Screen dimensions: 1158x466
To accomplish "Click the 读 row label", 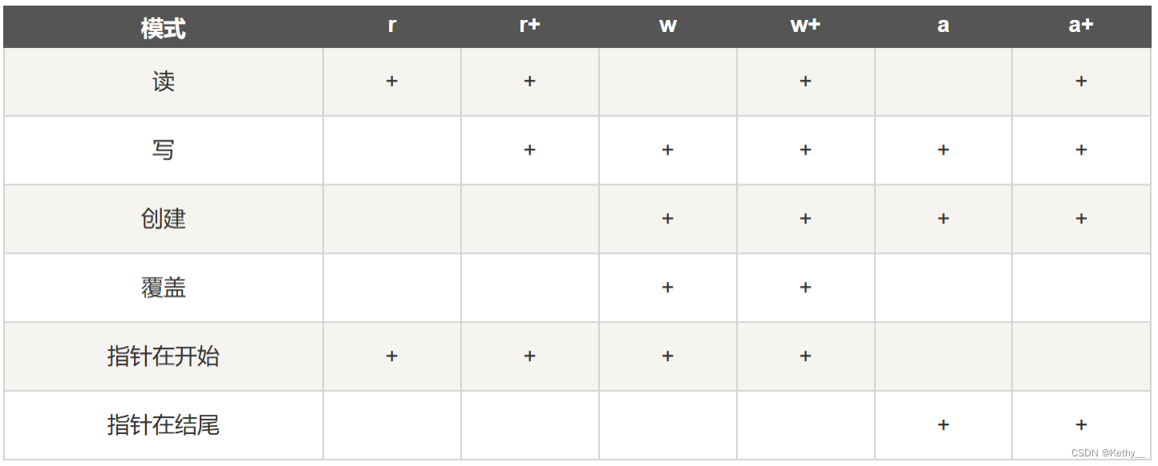I will point(164,82).
